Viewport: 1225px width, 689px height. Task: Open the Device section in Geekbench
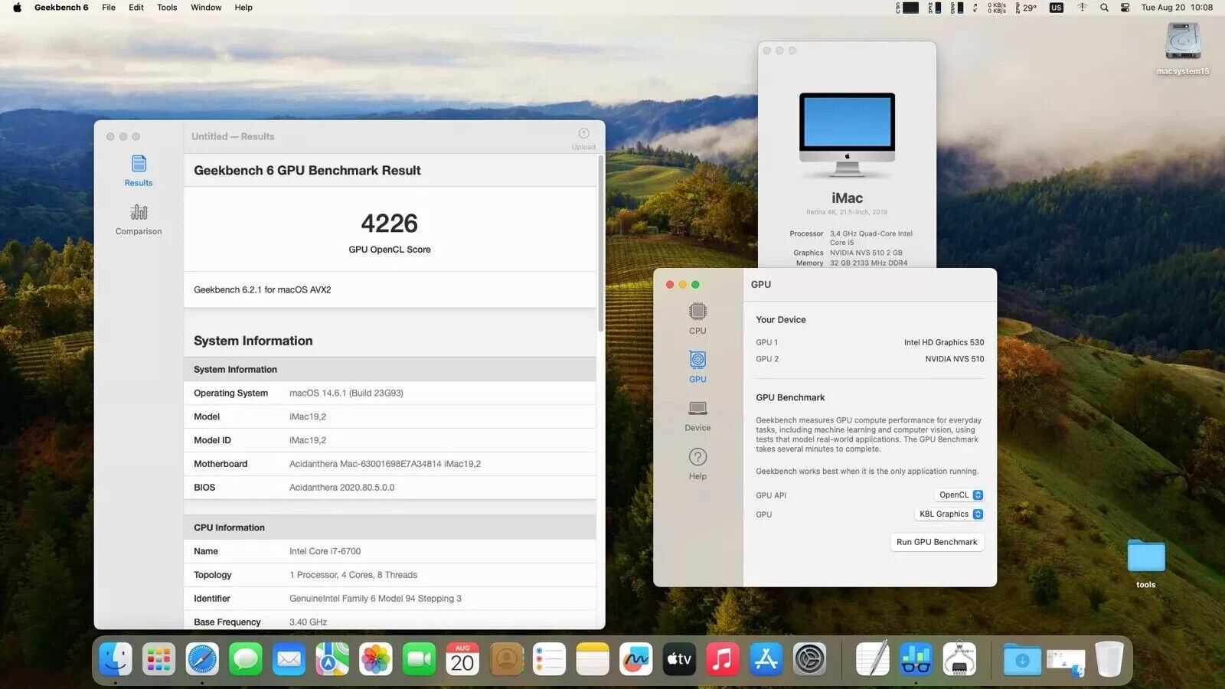point(697,416)
